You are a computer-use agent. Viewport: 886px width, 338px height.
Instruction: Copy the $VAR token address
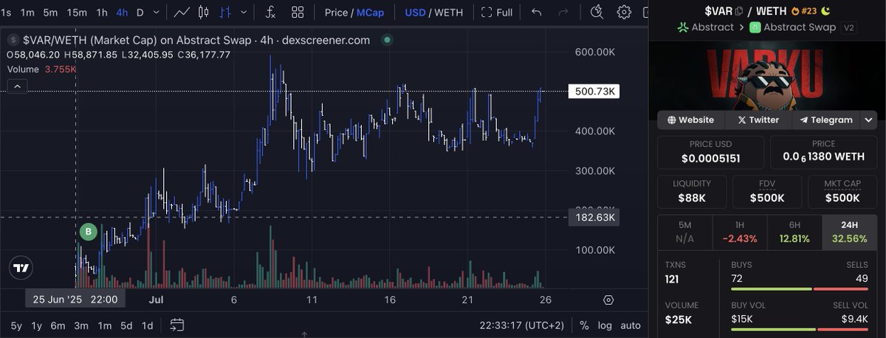point(739,11)
